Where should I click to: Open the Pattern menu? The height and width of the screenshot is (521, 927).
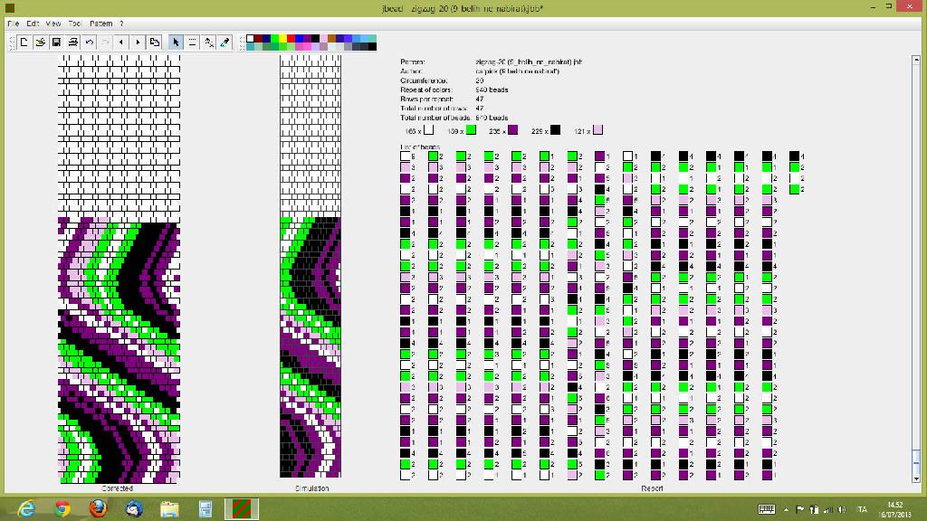point(100,23)
